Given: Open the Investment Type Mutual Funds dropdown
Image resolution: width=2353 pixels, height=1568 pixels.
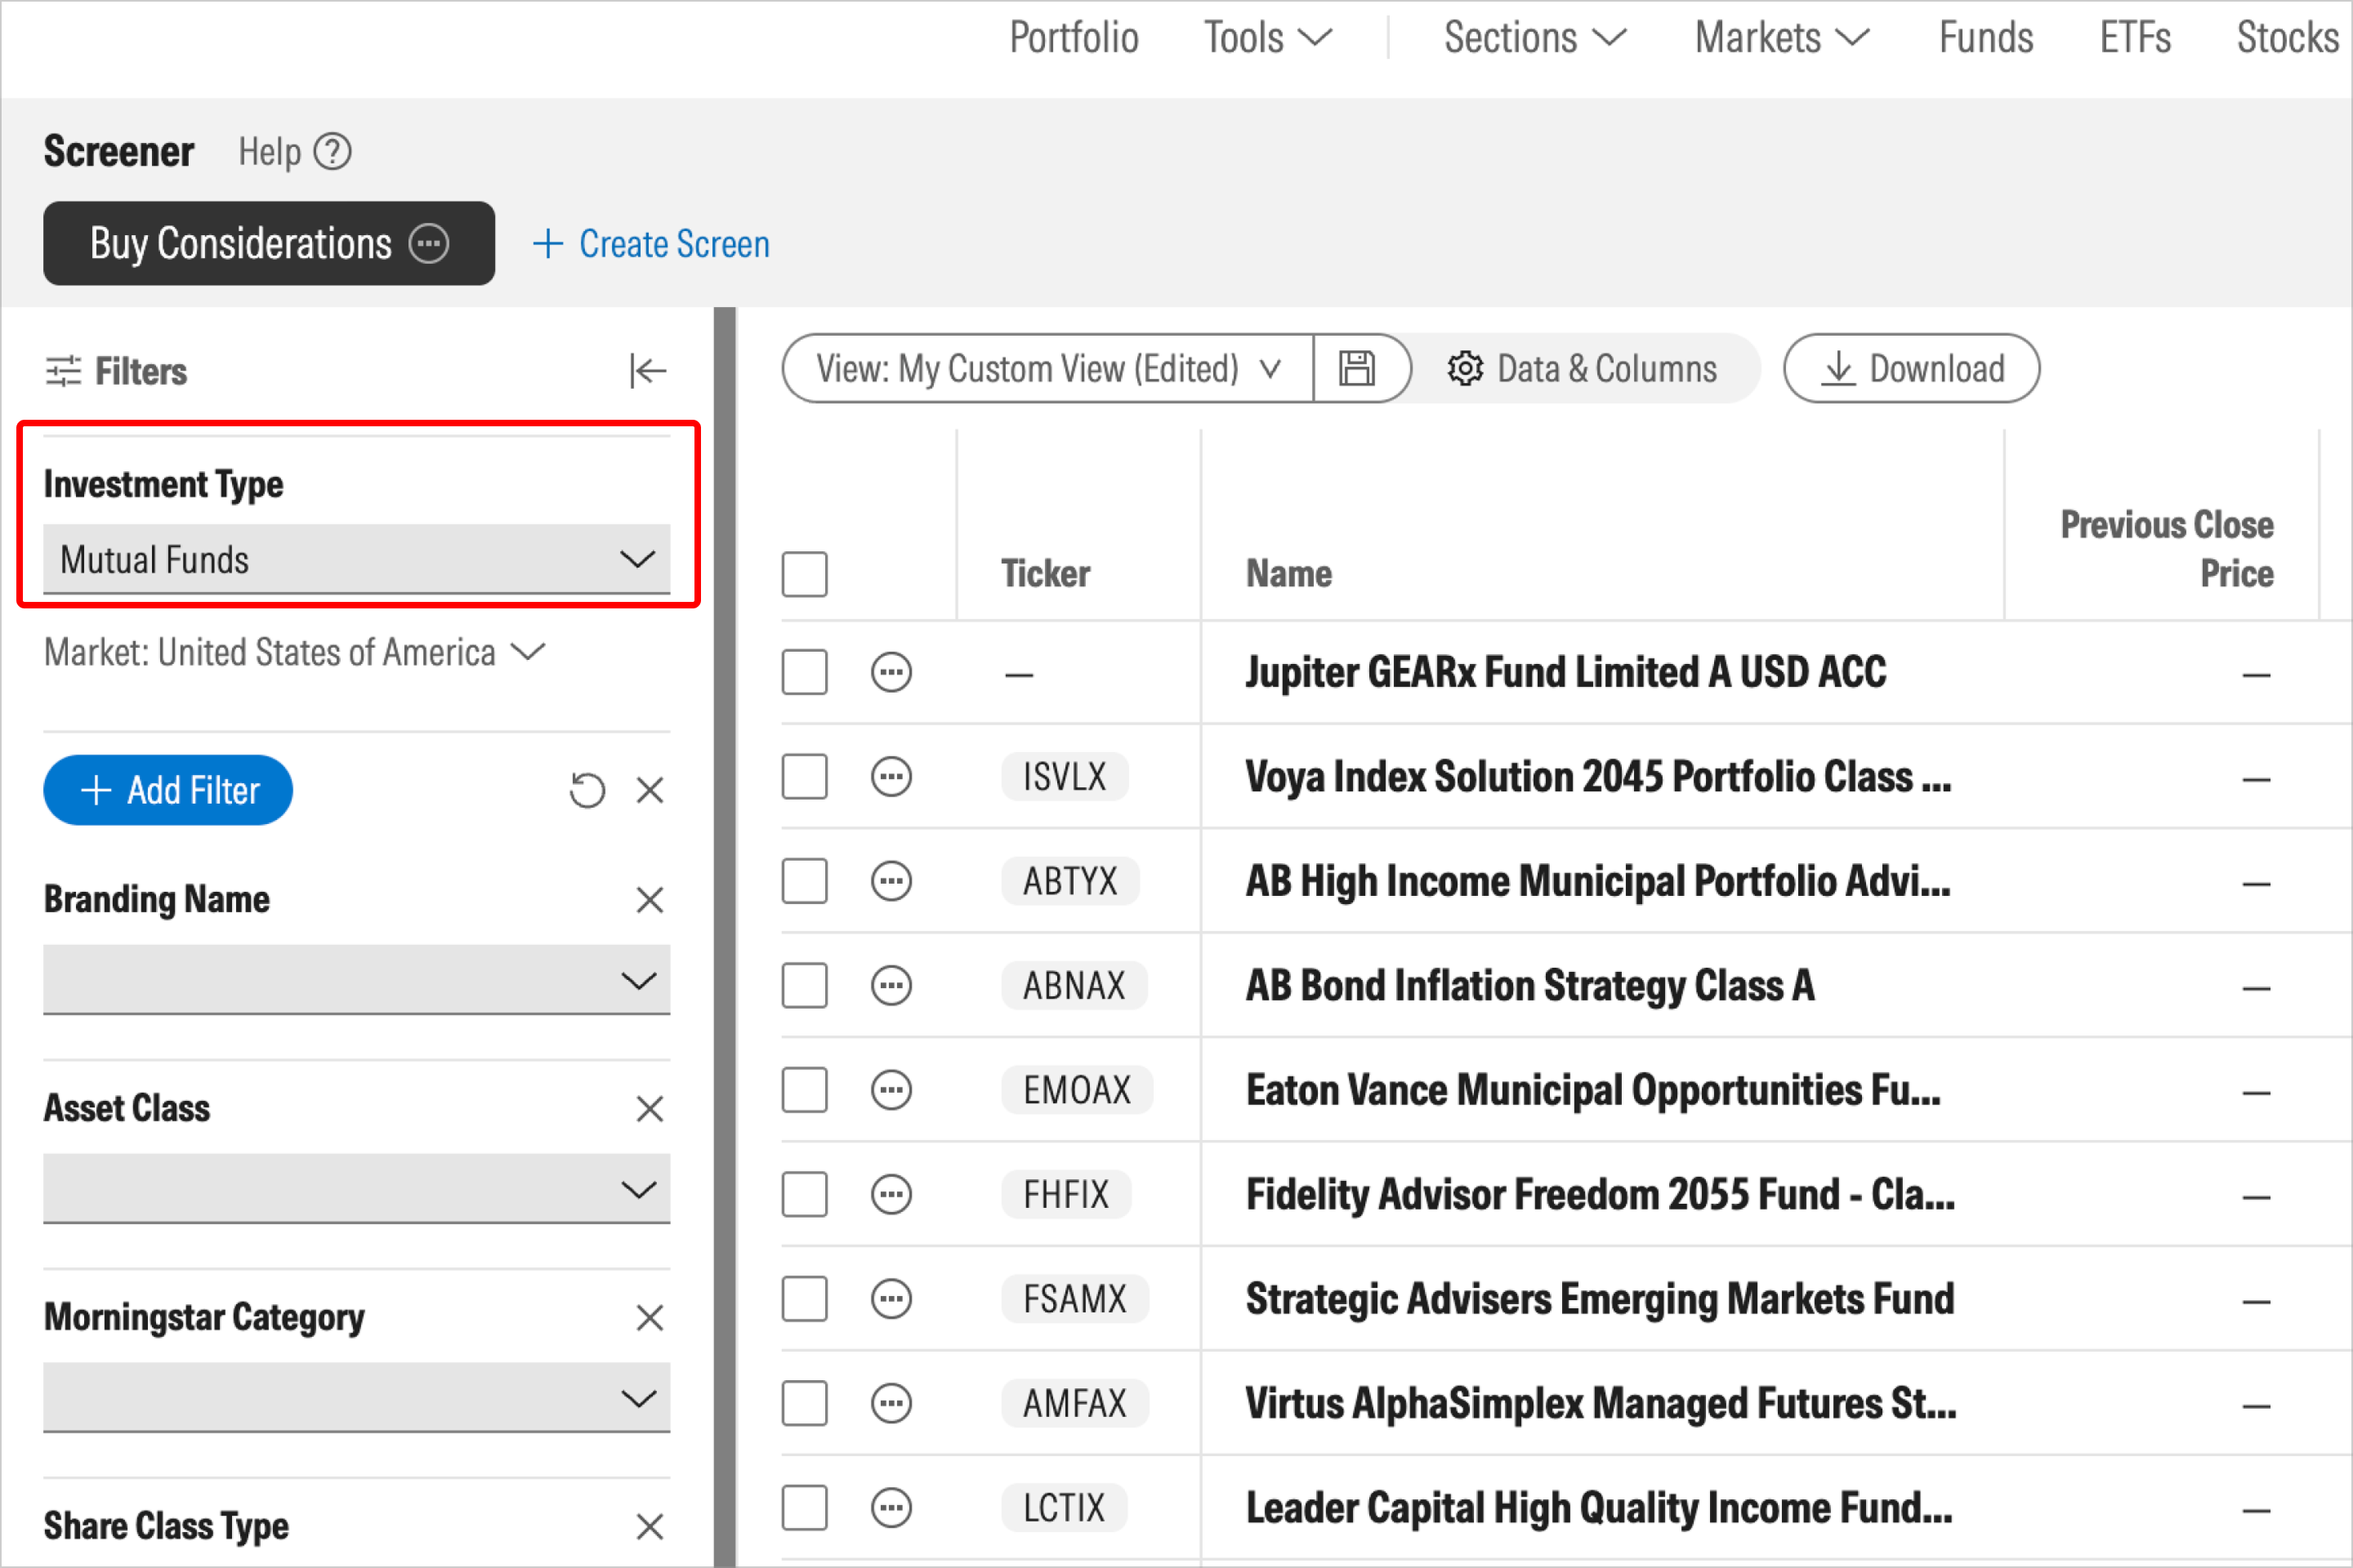Looking at the screenshot, I should (x=356, y=559).
